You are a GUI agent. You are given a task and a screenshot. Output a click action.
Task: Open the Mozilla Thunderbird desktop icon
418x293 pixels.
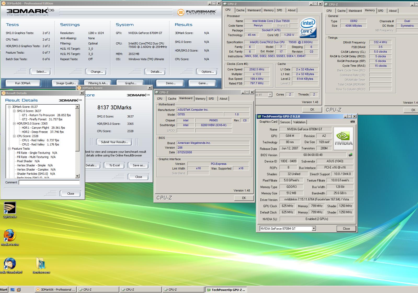[10, 265]
